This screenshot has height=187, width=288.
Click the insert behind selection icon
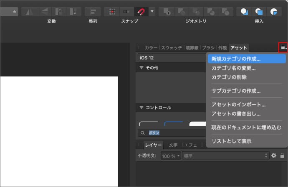tap(244, 11)
